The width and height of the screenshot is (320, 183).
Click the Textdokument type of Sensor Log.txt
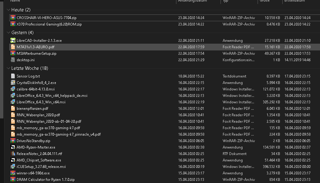click(234, 76)
